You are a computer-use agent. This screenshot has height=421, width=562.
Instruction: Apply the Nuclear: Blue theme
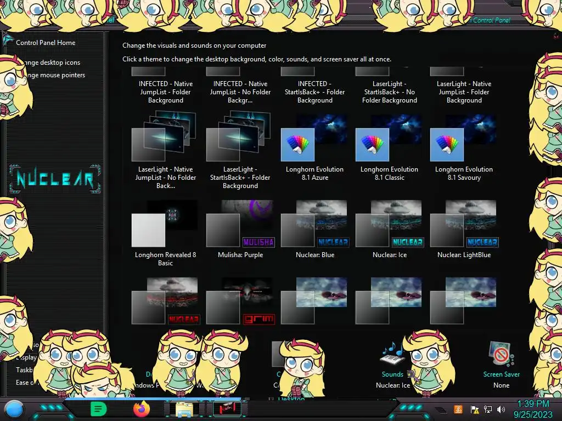[x=314, y=229]
